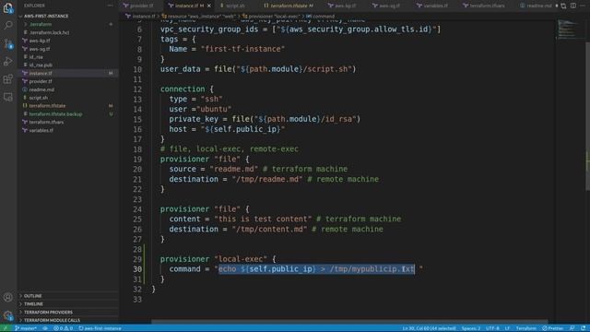Open script.sh file in explorer
This screenshot has height=332, width=590.
tap(68, 98)
